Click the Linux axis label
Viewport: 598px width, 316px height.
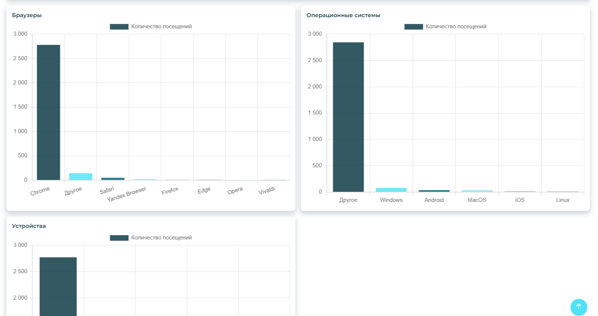tap(563, 200)
